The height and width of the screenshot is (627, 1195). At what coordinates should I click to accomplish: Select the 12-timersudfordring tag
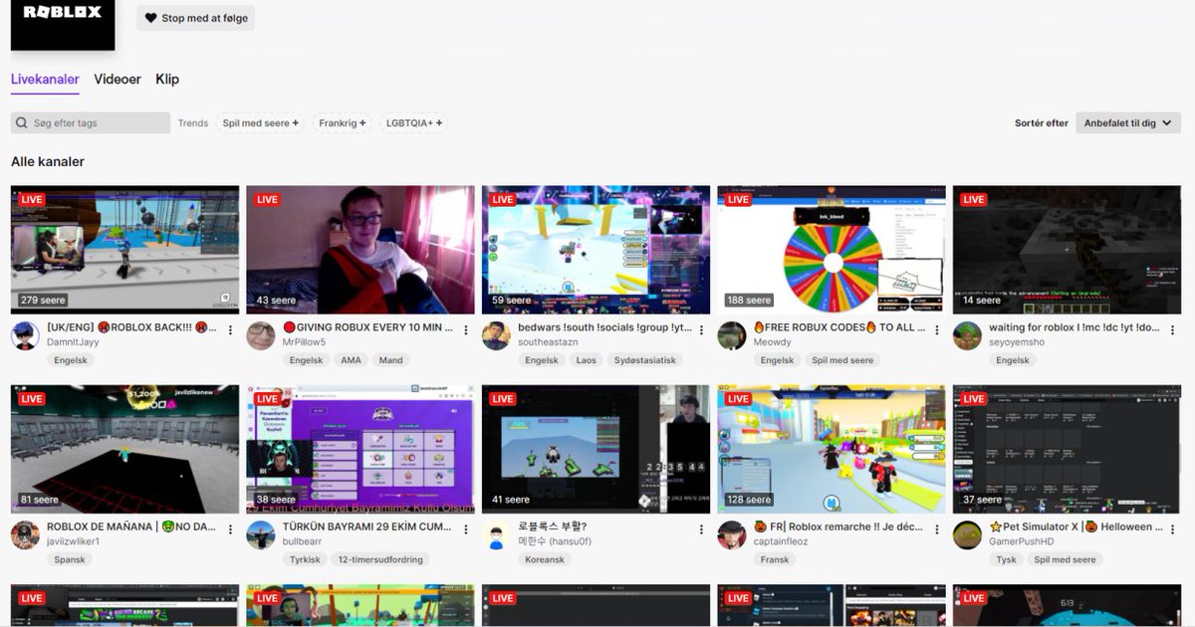point(380,559)
